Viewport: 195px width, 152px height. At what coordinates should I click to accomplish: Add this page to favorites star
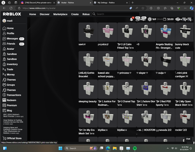point(143,8)
